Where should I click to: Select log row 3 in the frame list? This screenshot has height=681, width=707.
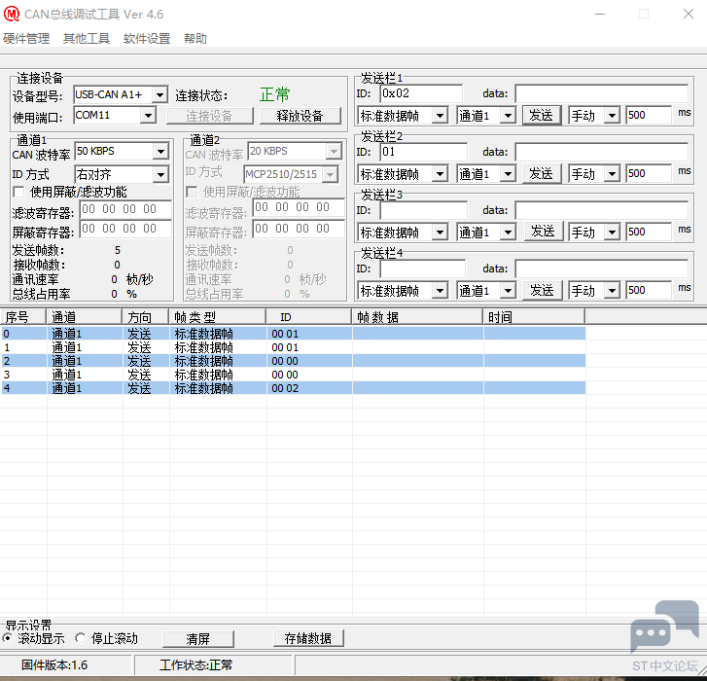(293, 375)
